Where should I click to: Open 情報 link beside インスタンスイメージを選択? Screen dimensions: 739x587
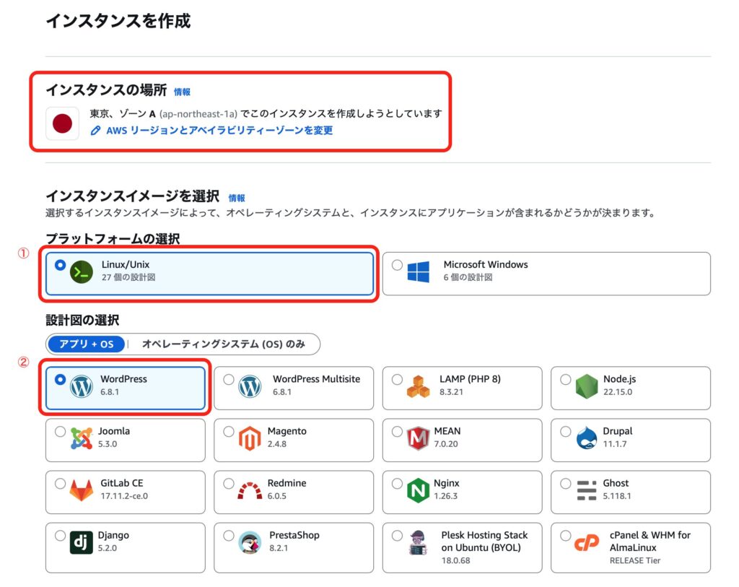pyautogui.click(x=237, y=198)
